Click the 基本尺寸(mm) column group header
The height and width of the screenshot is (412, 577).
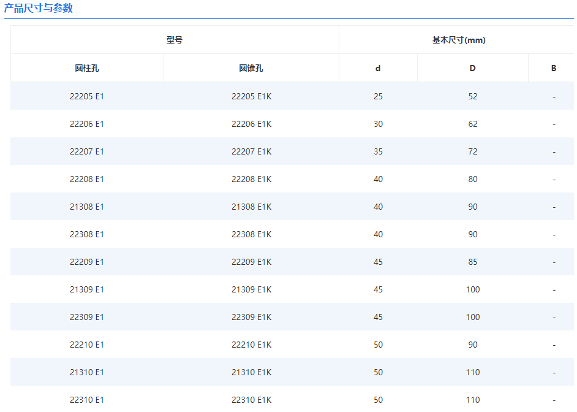[x=458, y=40]
